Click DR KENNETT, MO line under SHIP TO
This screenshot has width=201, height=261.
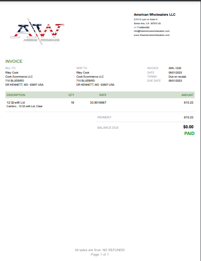click(95, 85)
